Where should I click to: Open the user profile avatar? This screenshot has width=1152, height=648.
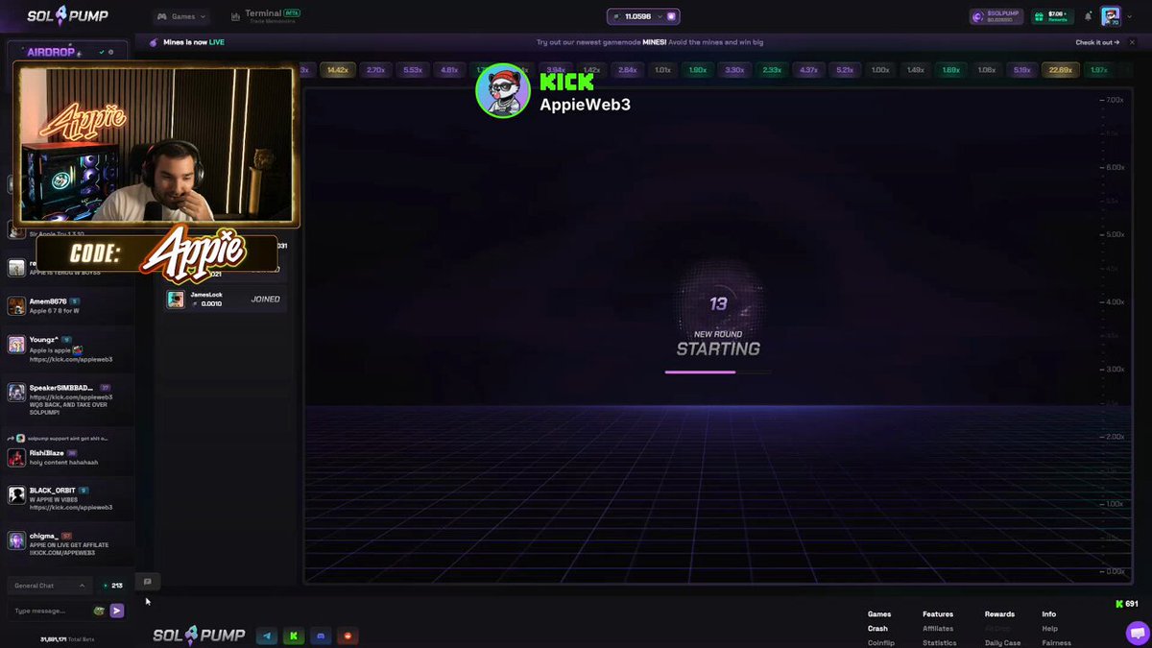pyautogui.click(x=1111, y=15)
